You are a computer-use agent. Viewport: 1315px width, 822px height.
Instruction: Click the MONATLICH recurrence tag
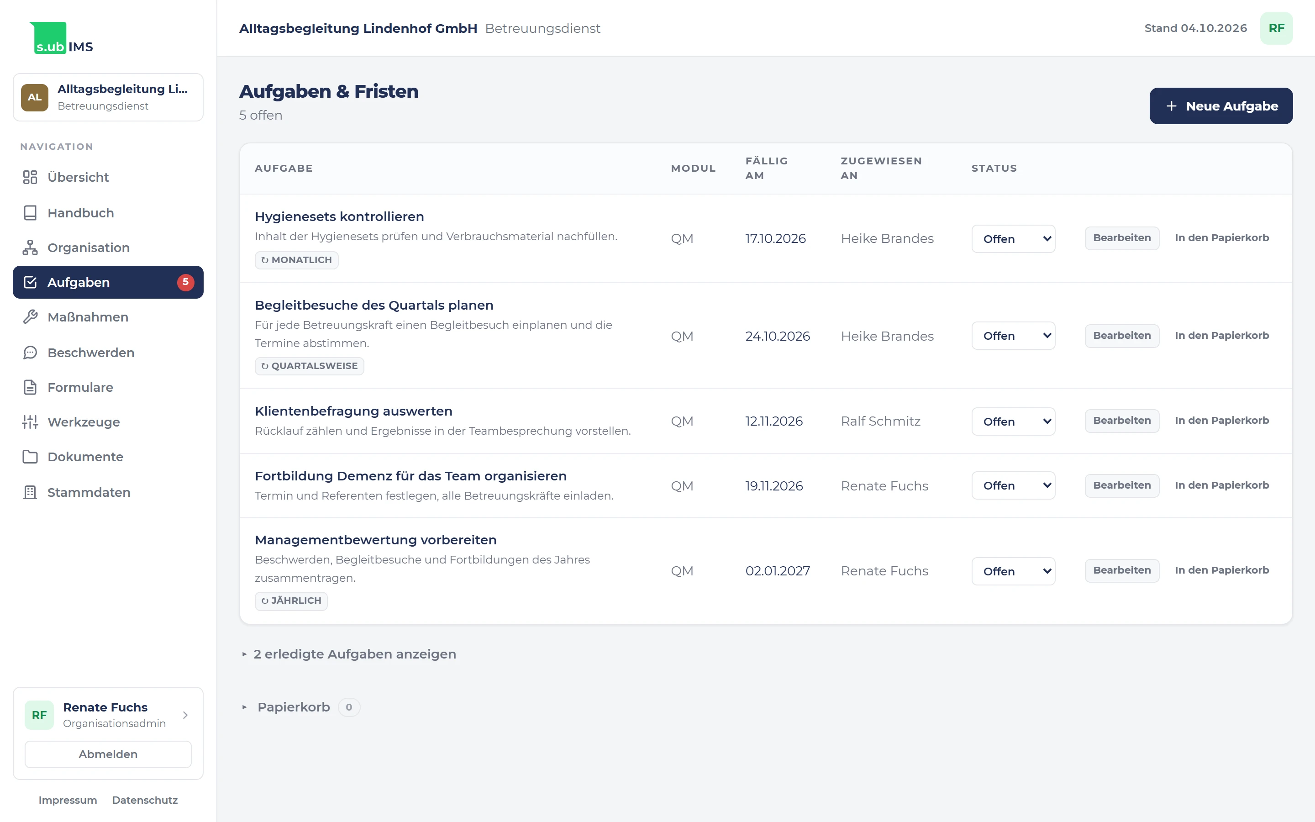point(296,260)
